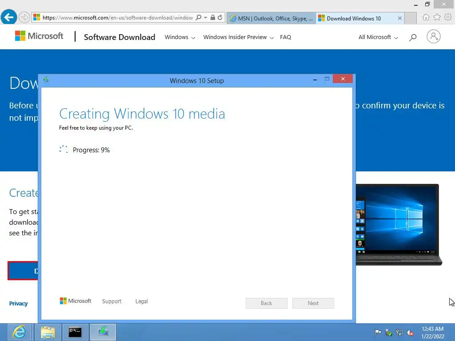Open browser Tools gear icon
Viewport: 455px width, 341px height.
tap(448, 17)
